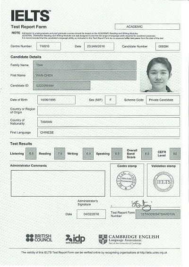189x267 pixels.
Task: Click the "Date of Birth" label
Action: coord(19,100)
